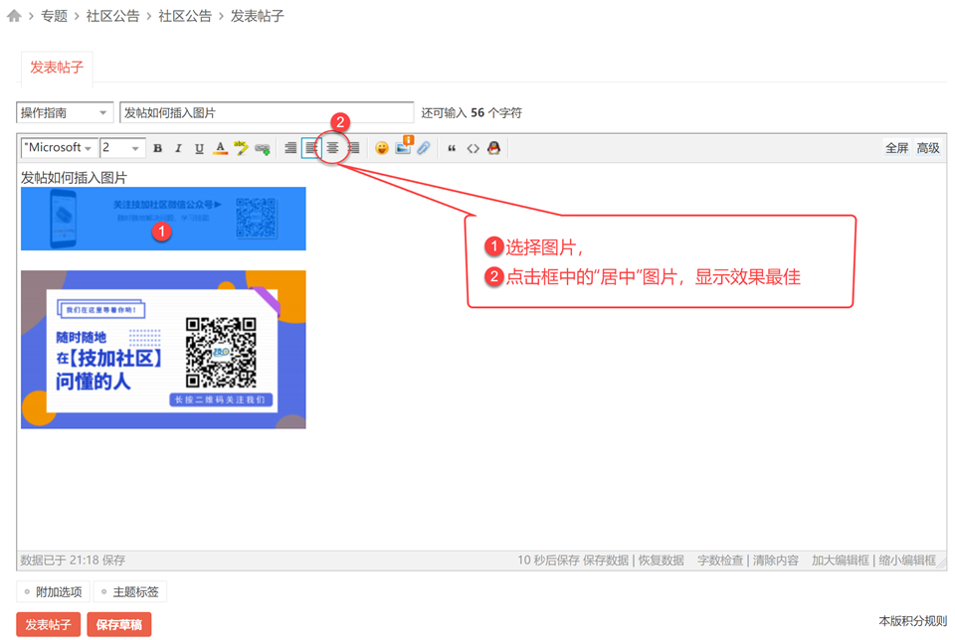The width and height of the screenshot is (955, 640).
Task: Open the 操作指南 category dropdown
Action: (x=65, y=112)
